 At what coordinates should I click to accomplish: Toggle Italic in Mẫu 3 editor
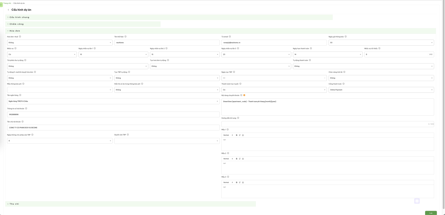click(240, 183)
